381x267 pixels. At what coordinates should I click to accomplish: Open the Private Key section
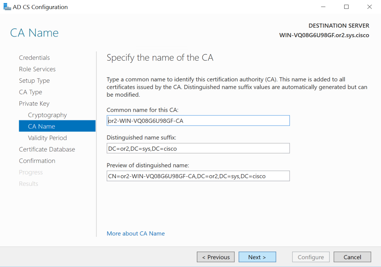tap(34, 104)
